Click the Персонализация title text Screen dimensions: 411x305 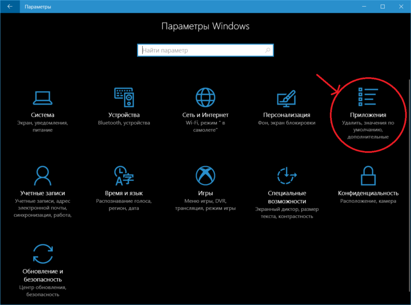(x=287, y=115)
